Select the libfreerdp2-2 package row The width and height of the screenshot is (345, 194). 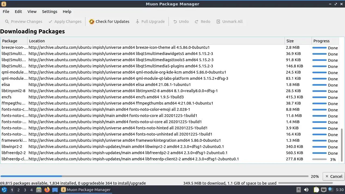170,153
